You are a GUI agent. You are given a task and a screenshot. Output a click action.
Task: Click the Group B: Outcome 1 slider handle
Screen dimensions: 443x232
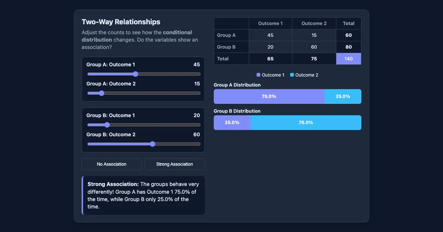point(107,125)
